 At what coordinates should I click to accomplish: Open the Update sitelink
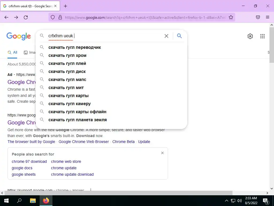click(144, 142)
